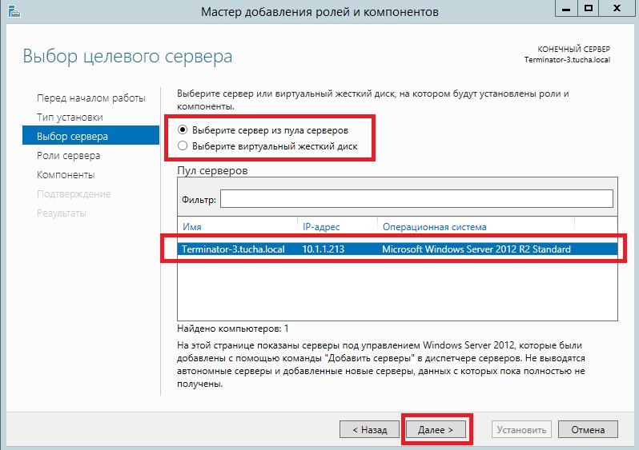Select the 'Выбор сервера' step

coord(90,136)
